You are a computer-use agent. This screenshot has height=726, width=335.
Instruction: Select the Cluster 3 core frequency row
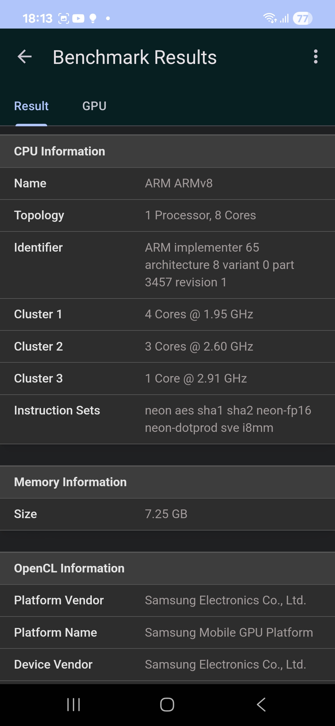point(167,379)
